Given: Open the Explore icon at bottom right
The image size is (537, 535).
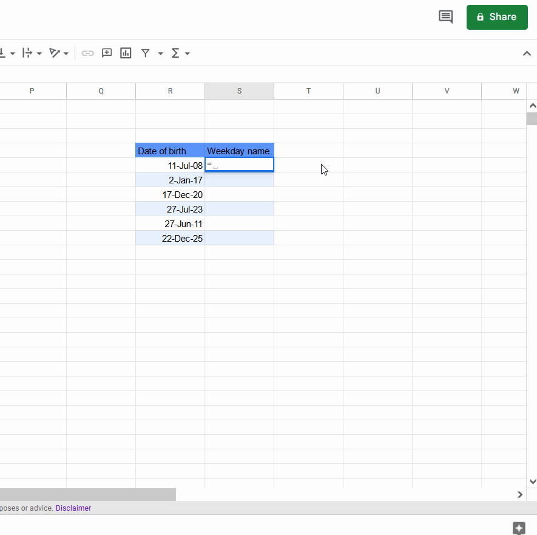Looking at the screenshot, I should [518, 528].
